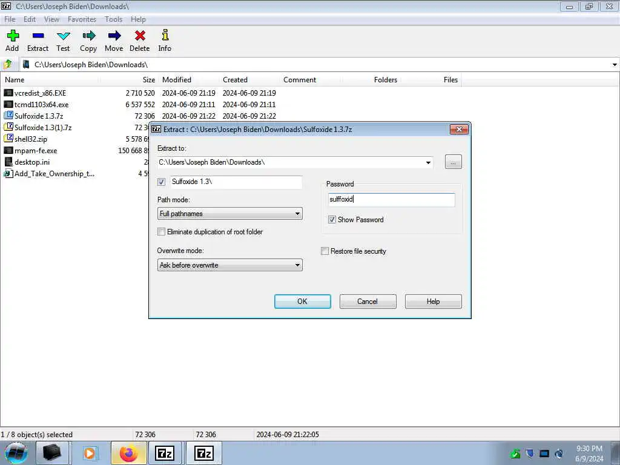Select the Sulfoxide 1.3.7z archive icon

[x=8, y=116]
